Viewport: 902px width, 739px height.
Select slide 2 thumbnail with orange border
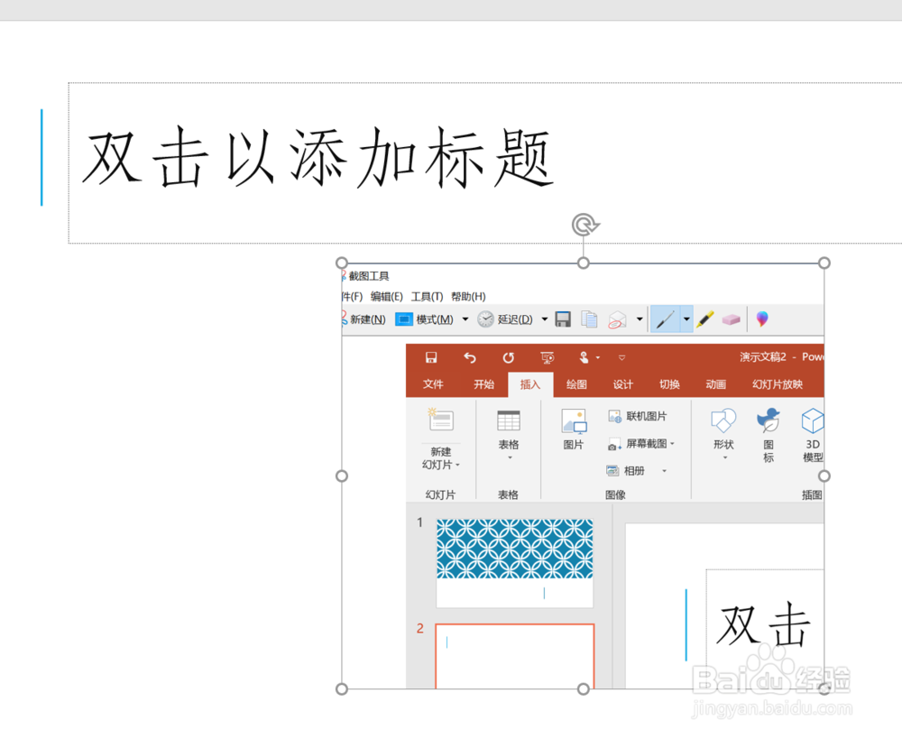point(515,656)
